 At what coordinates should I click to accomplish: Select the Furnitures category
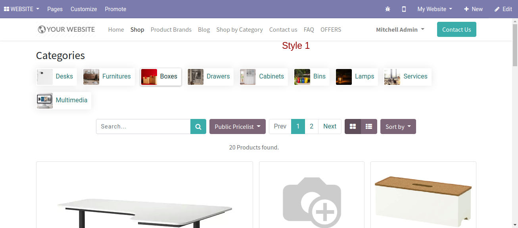click(109, 77)
